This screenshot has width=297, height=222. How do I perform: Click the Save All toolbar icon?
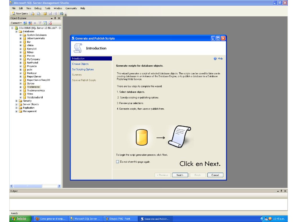pos(55,13)
